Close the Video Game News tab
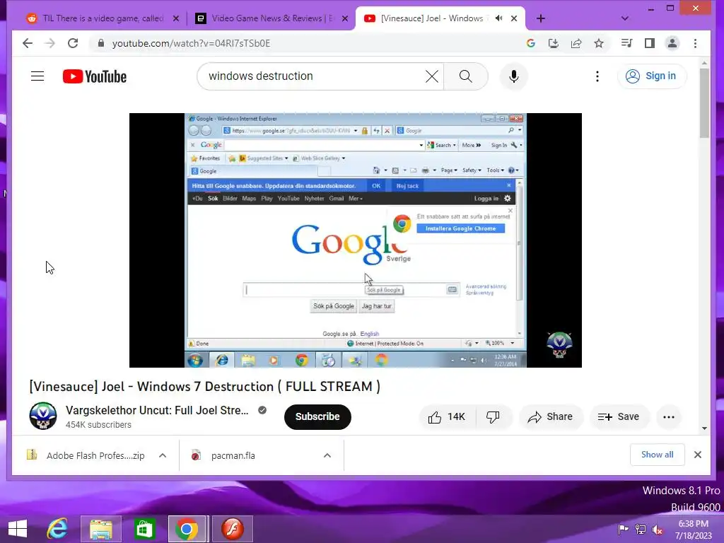The width and height of the screenshot is (724, 543). (345, 18)
